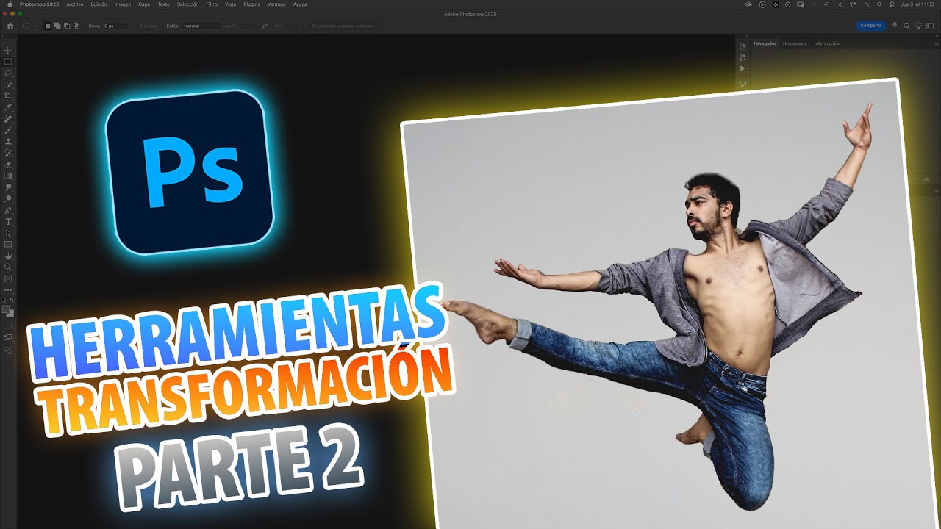Select the Zoom tool
Screen dimensions: 941x529
[9, 267]
